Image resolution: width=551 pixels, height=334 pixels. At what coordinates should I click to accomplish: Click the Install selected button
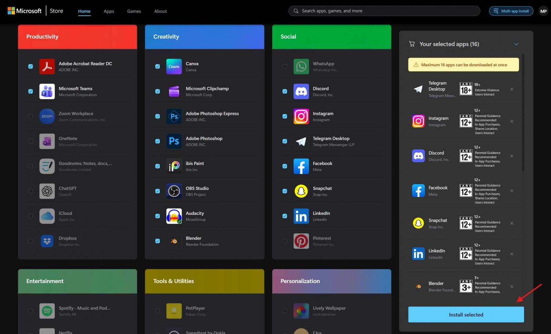(x=466, y=314)
